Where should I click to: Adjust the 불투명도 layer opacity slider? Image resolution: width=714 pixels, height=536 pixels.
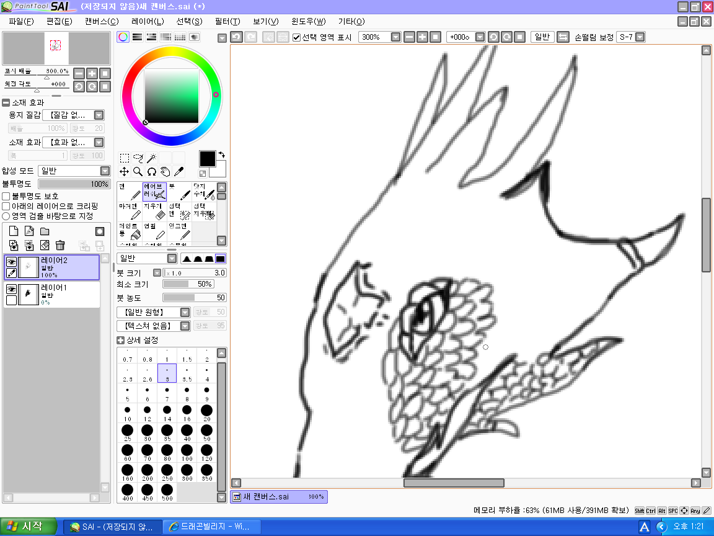(74, 184)
